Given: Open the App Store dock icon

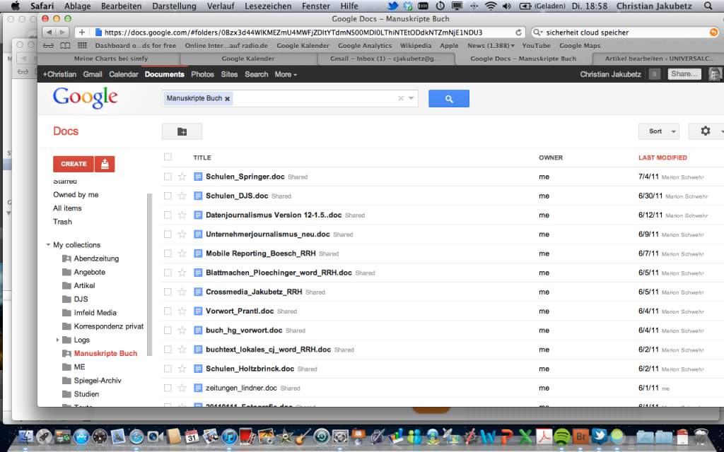Looking at the screenshot, I should point(81,436).
